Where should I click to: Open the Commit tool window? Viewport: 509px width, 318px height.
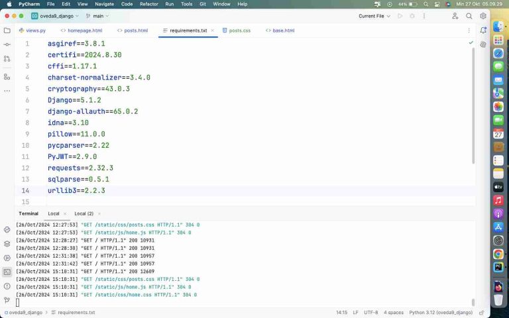coord(7,44)
